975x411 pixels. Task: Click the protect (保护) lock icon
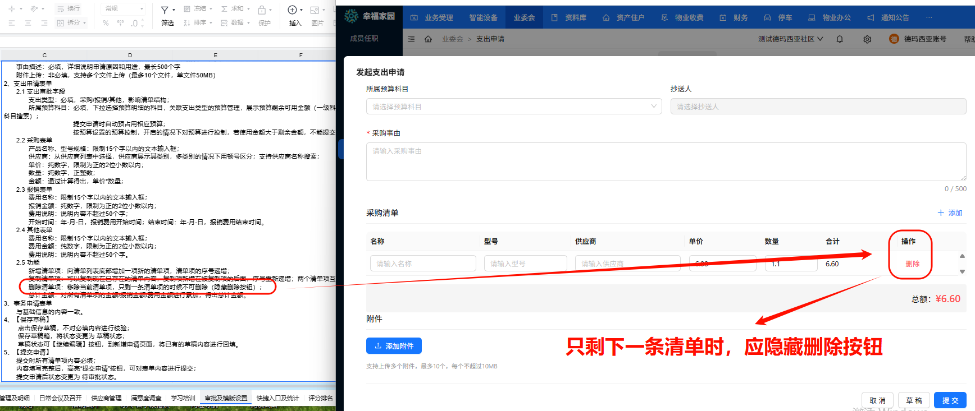[x=262, y=10]
